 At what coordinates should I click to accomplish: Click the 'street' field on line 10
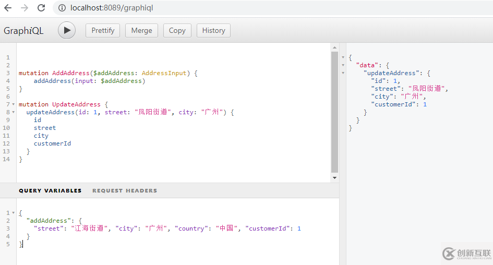coord(45,128)
